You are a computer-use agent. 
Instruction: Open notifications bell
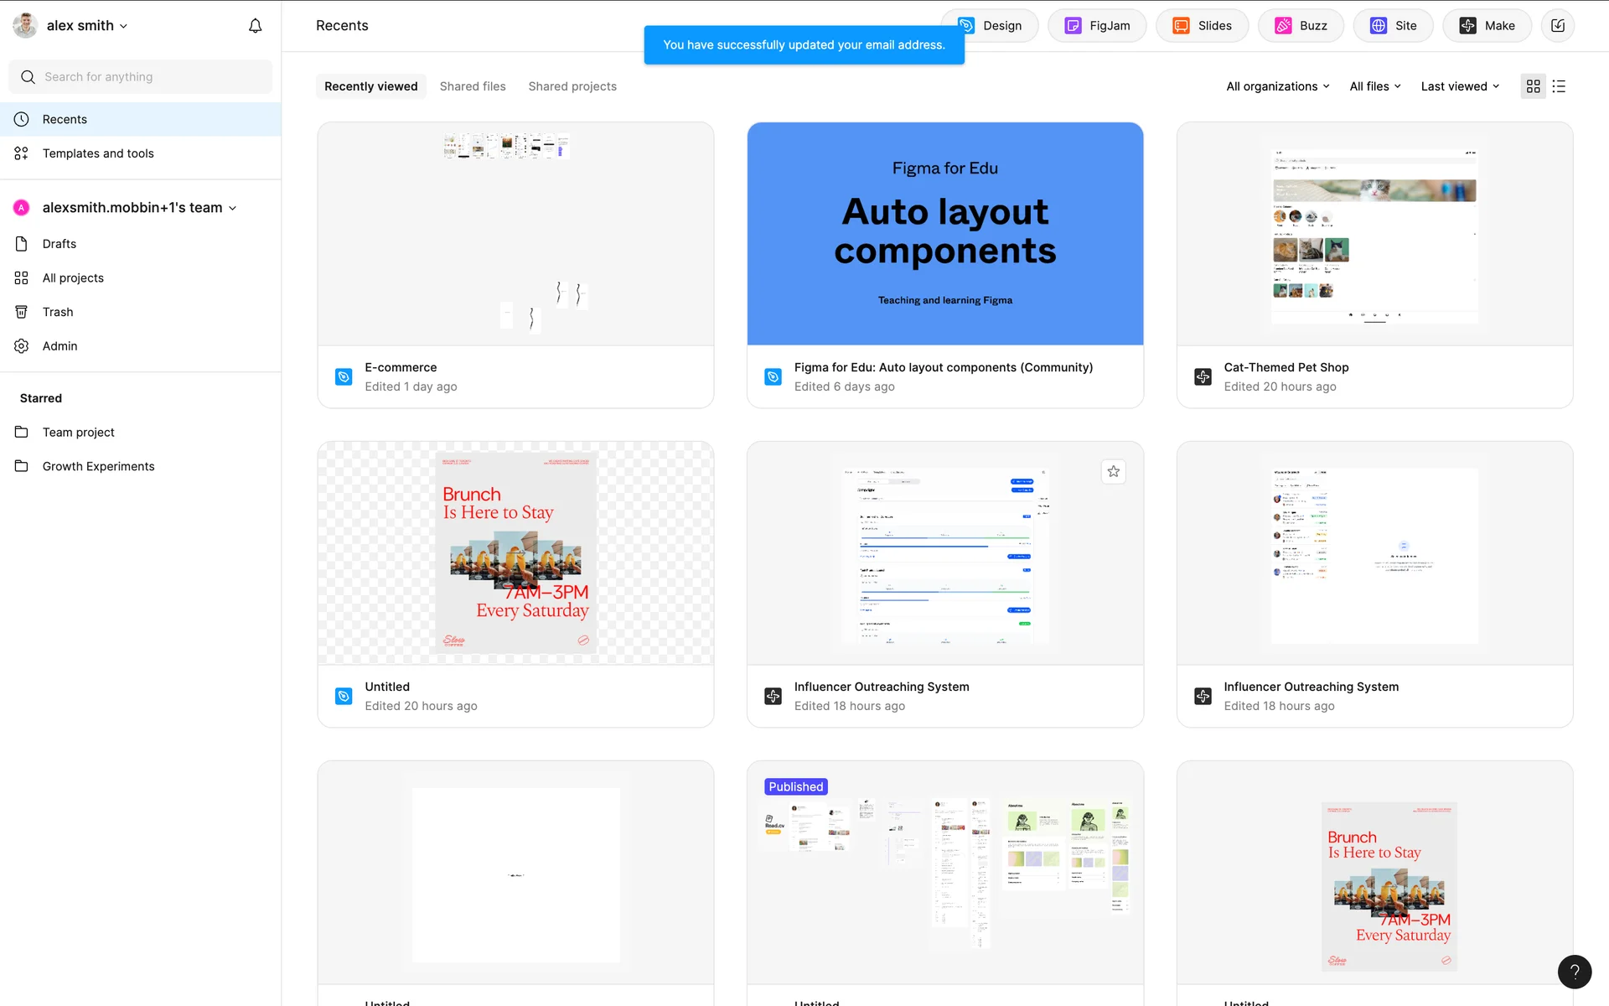(256, 26)
